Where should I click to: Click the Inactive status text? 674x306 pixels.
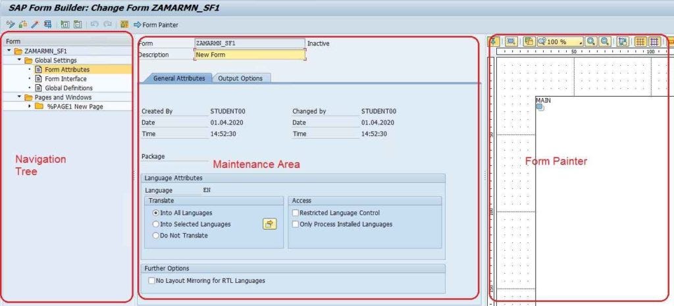[x=319, y=43]
